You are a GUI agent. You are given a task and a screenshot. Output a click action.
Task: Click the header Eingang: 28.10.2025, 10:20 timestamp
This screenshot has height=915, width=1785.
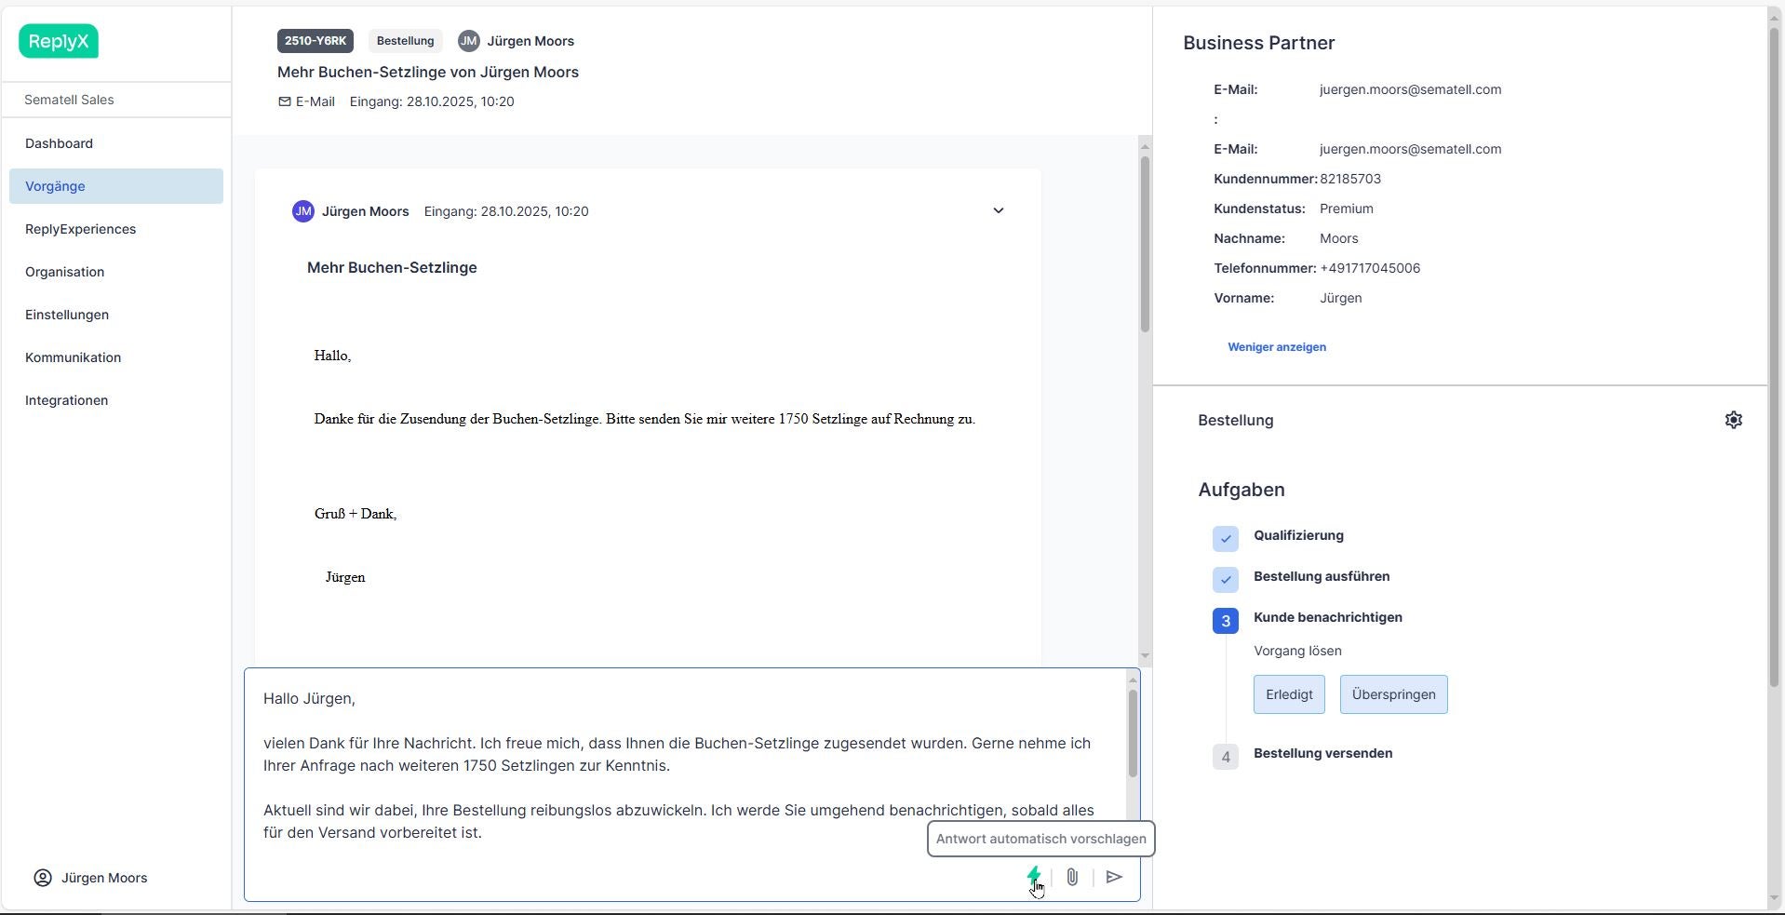point(432,101)
